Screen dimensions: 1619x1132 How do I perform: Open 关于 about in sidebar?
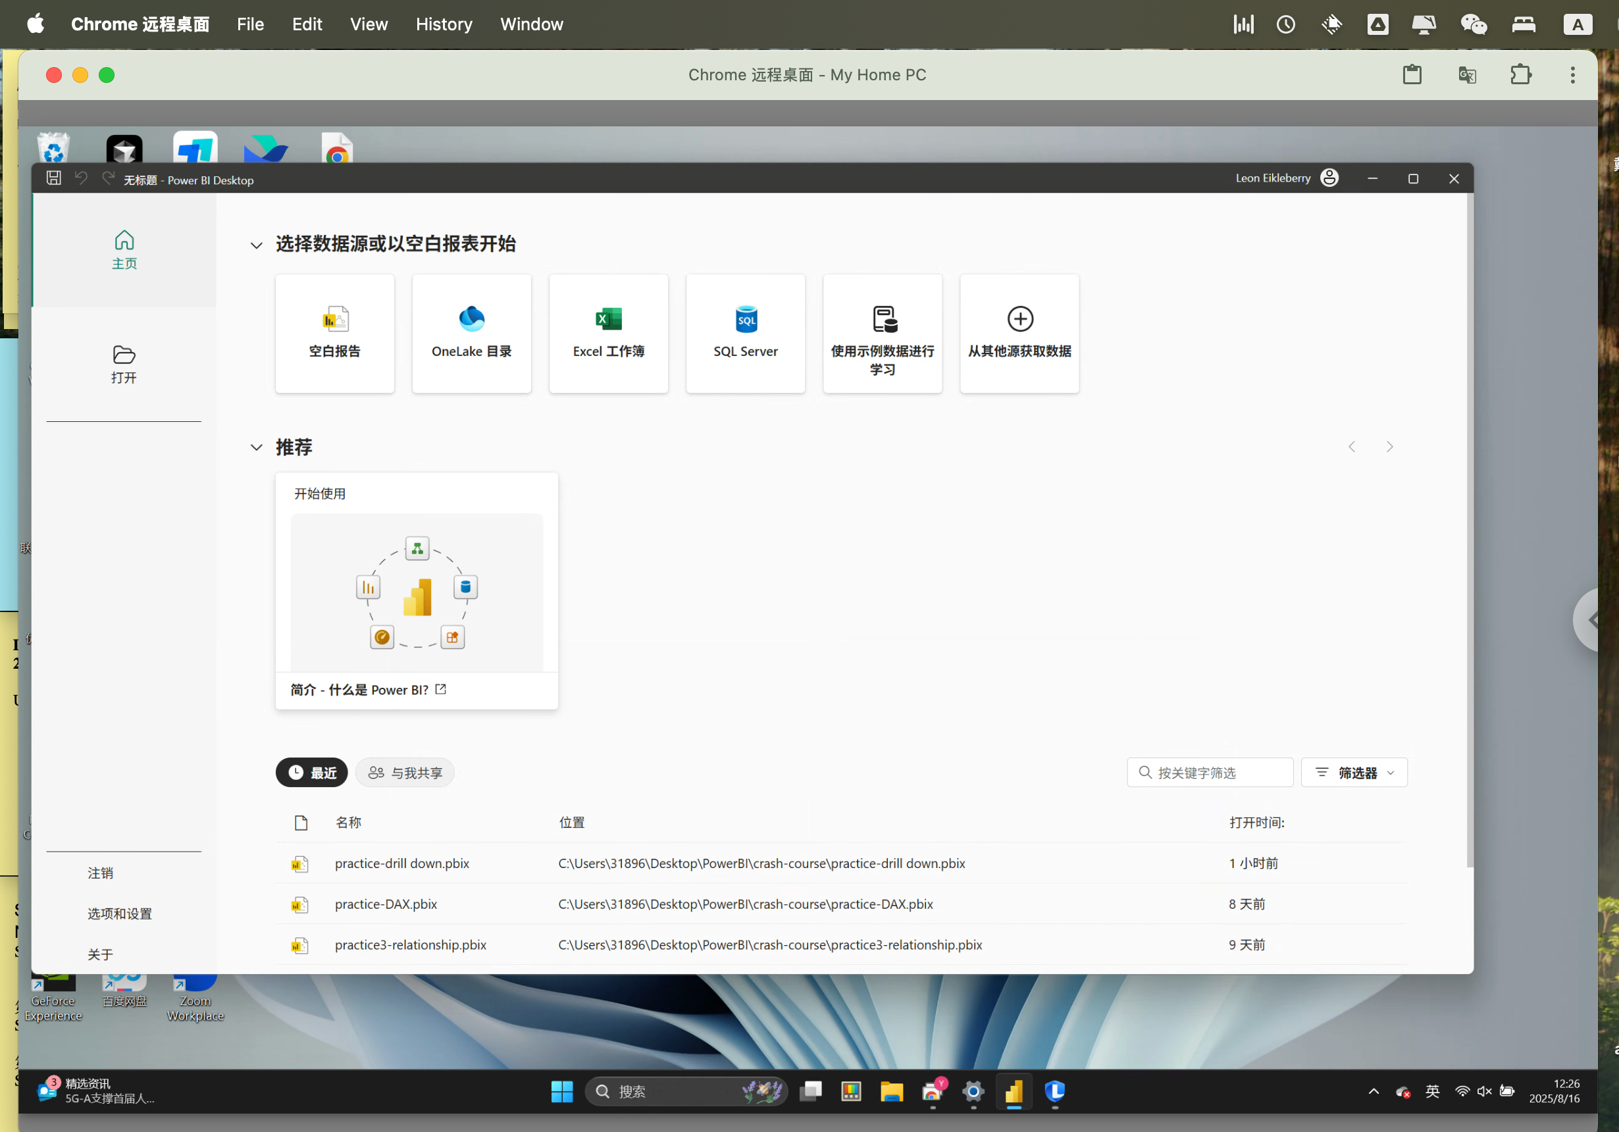pos(100,955)
